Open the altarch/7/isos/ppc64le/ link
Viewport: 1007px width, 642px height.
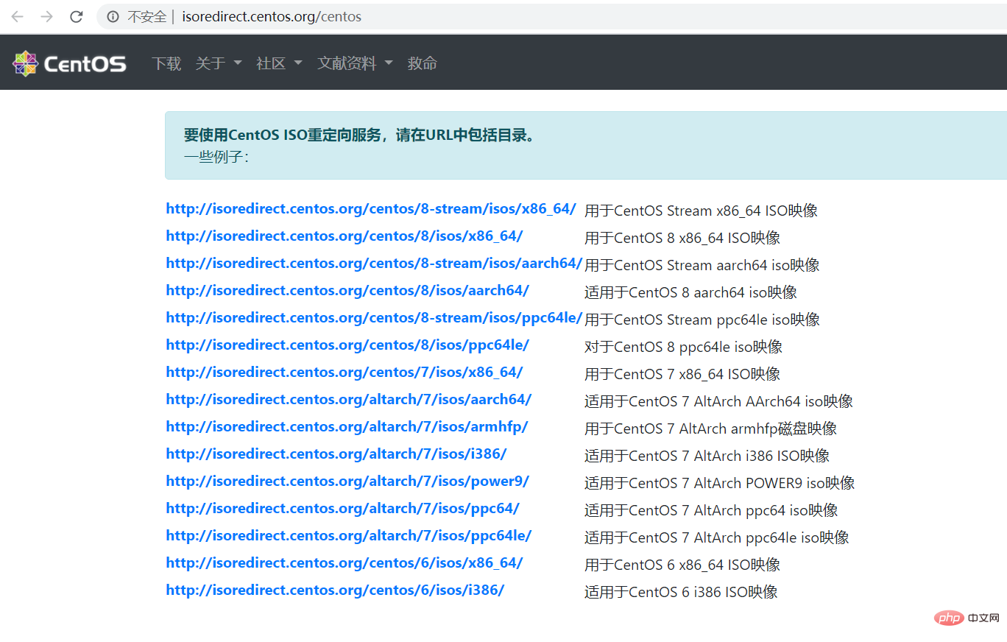[x=349, y=536]
